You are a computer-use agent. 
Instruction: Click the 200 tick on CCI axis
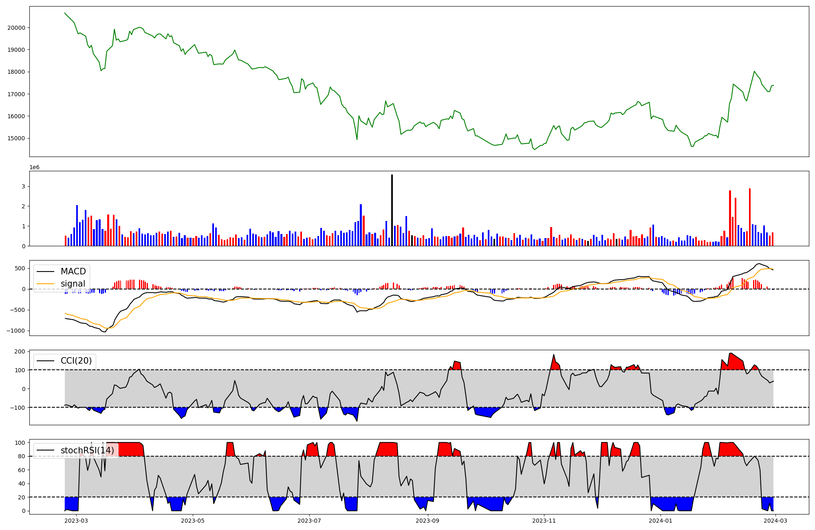coord(20,351)
